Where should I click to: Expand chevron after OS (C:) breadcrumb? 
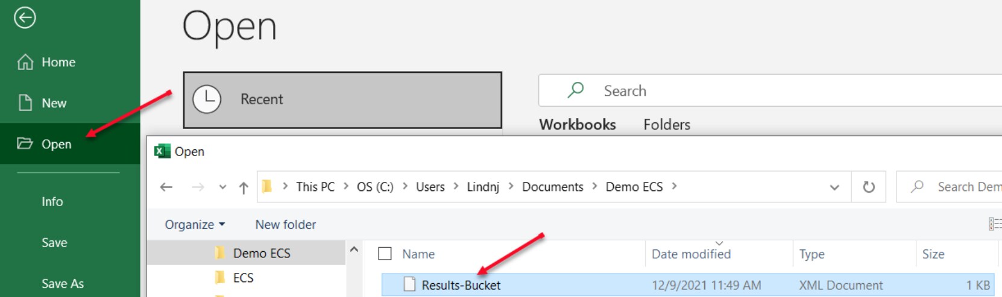(x=405, y=186)
